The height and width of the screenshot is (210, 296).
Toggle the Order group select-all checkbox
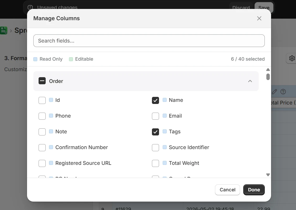(x=42, y=81)
